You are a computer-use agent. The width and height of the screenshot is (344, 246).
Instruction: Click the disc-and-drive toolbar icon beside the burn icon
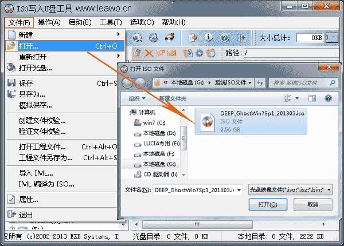click(x=154, y=38)
